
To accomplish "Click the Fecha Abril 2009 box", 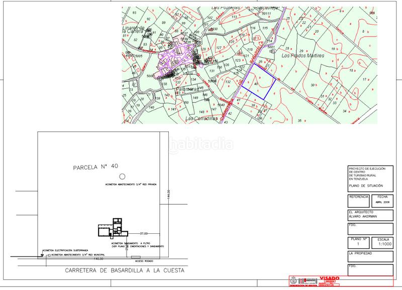I will pos(382,201).
